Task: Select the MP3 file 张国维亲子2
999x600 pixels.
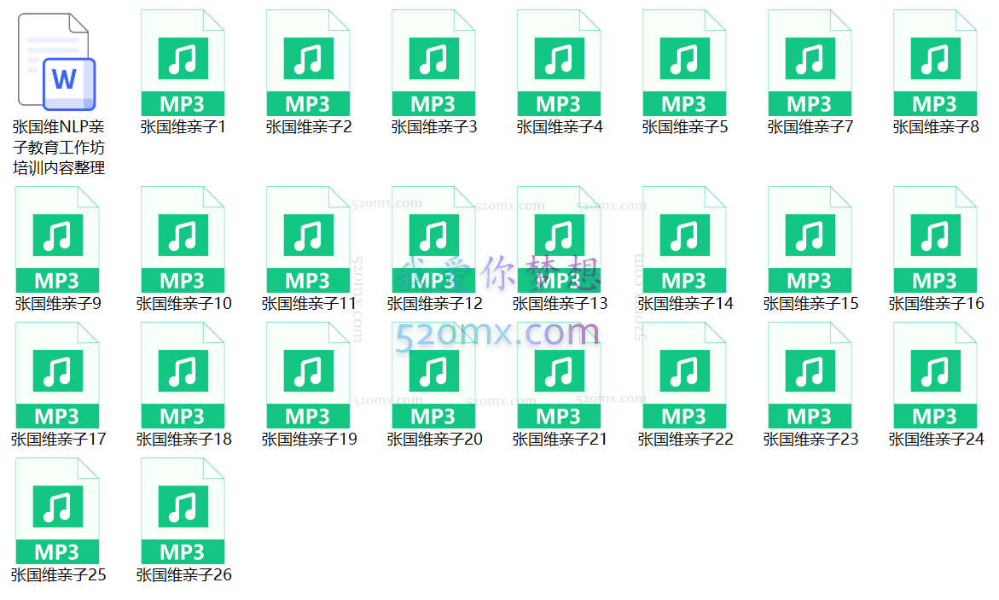Action: pos(308,61)
